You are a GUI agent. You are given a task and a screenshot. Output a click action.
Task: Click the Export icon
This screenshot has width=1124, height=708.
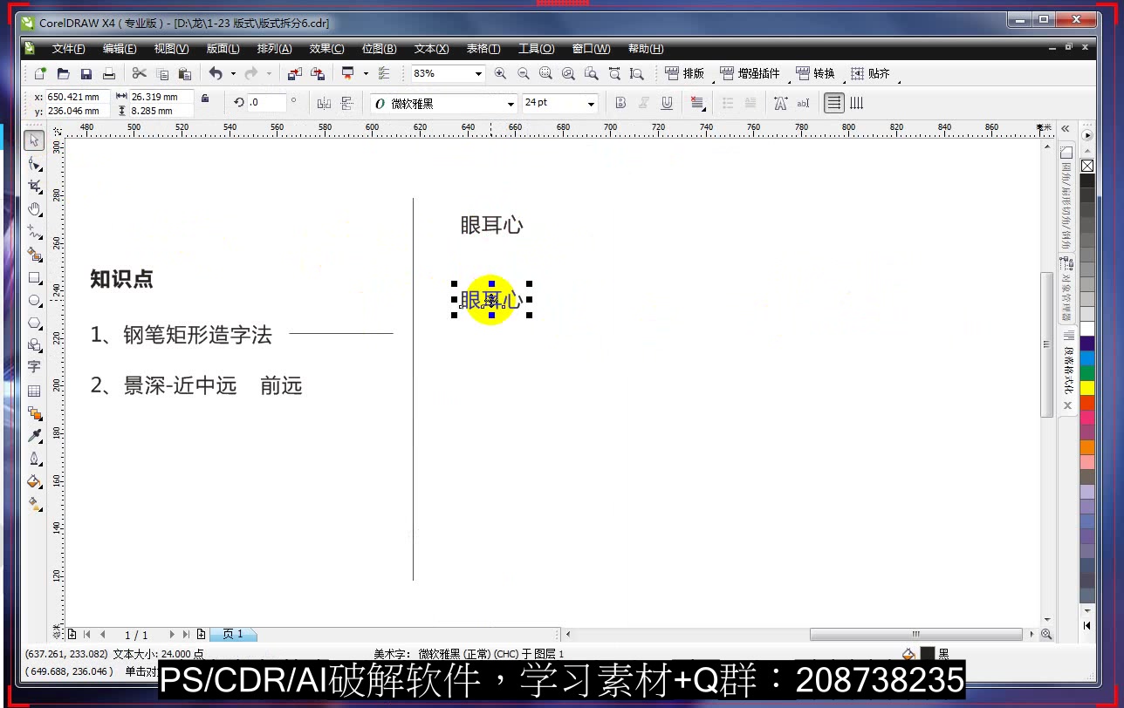click(318, 74)
